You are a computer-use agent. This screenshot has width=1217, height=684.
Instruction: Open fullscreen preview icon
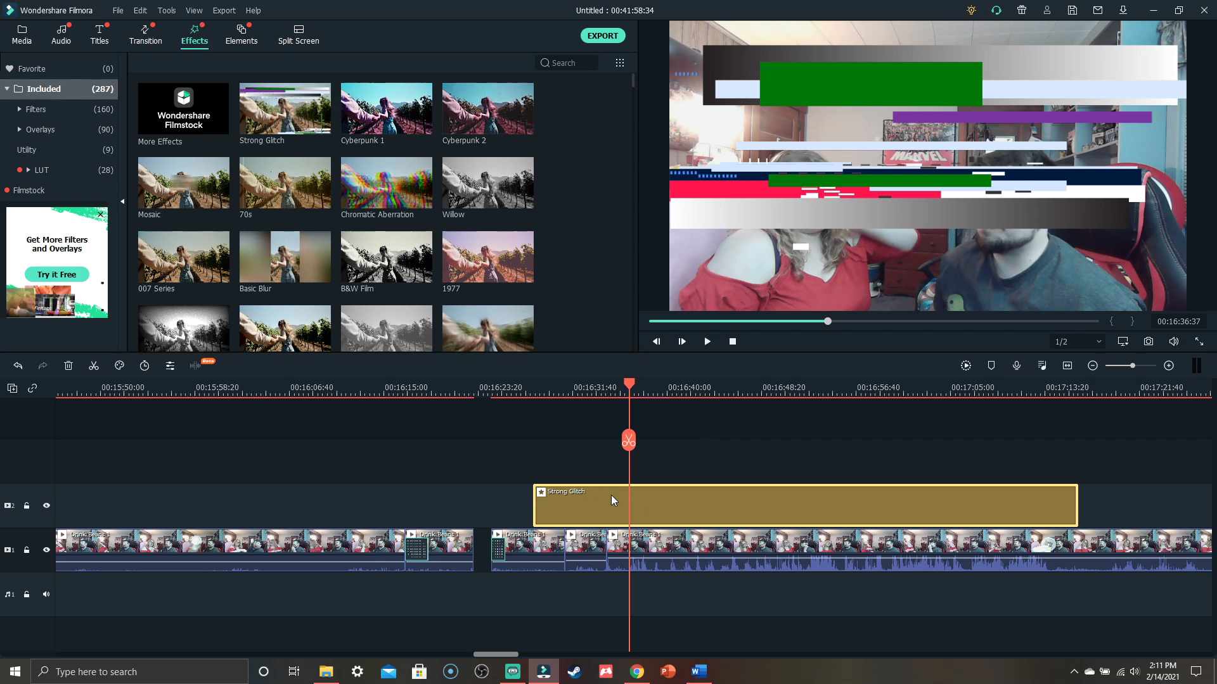[x=1199, y=341]
